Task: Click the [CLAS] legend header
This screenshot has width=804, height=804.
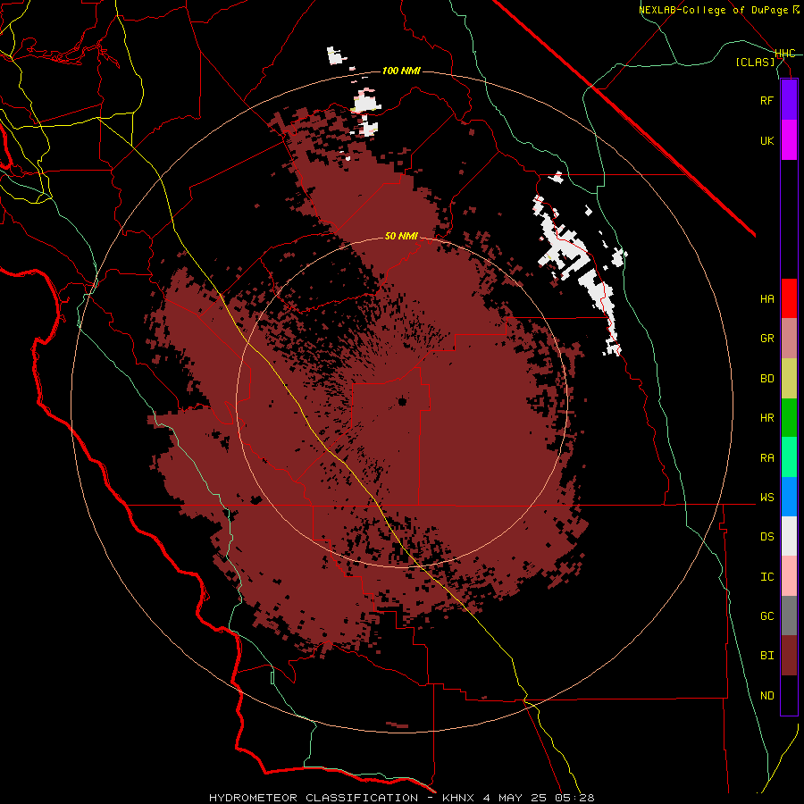Action: (x=755, y=63)
